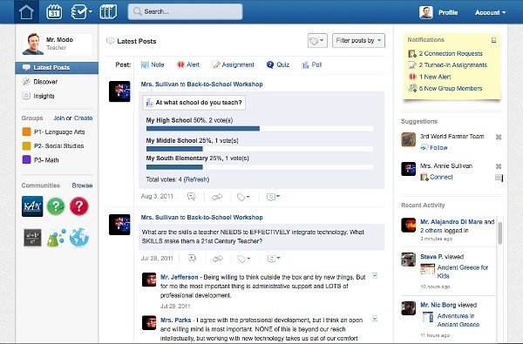523x344 pixels.
Task: Select Latest Posts in the left sidebar
Action: [x=57, y=68]
